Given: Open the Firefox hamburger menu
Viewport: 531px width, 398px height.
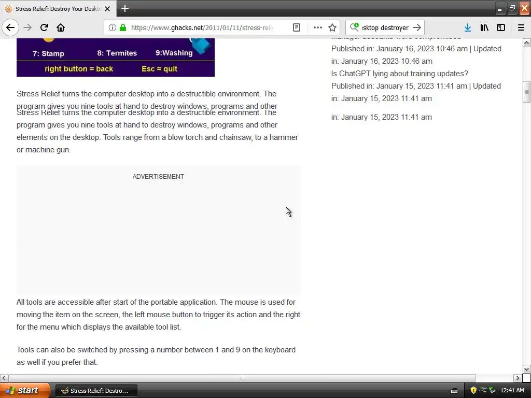Looking at the screenshot, I should point(521,27).
